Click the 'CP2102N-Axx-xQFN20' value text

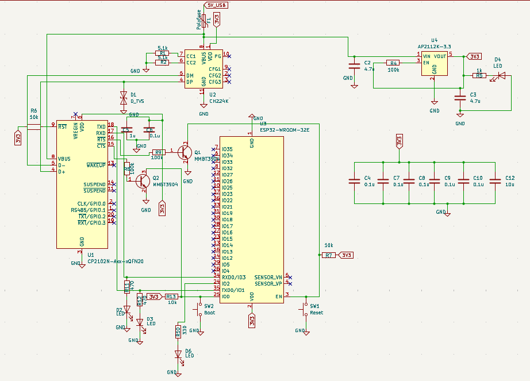coord(116,261)
